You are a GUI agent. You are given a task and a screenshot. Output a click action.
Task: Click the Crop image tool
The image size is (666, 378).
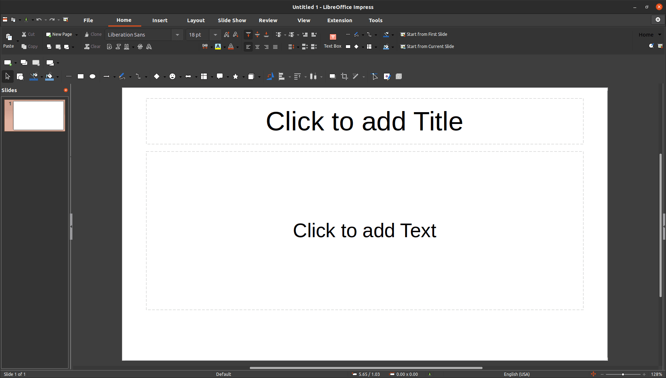point(344,76)
